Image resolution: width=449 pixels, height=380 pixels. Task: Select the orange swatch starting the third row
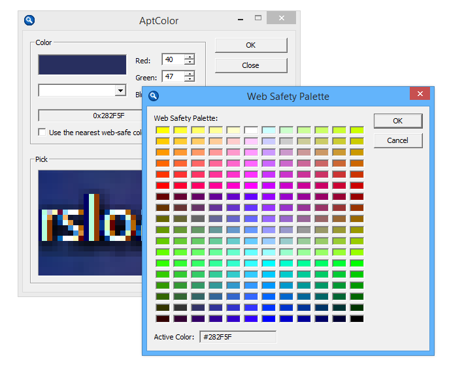coord(163,152)
